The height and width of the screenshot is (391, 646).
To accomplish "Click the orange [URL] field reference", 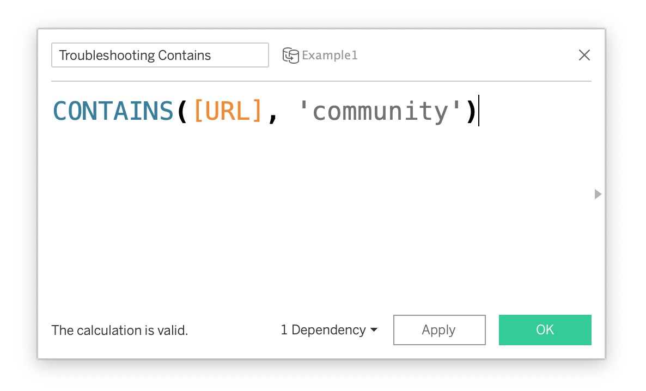I will coord(228,111).
